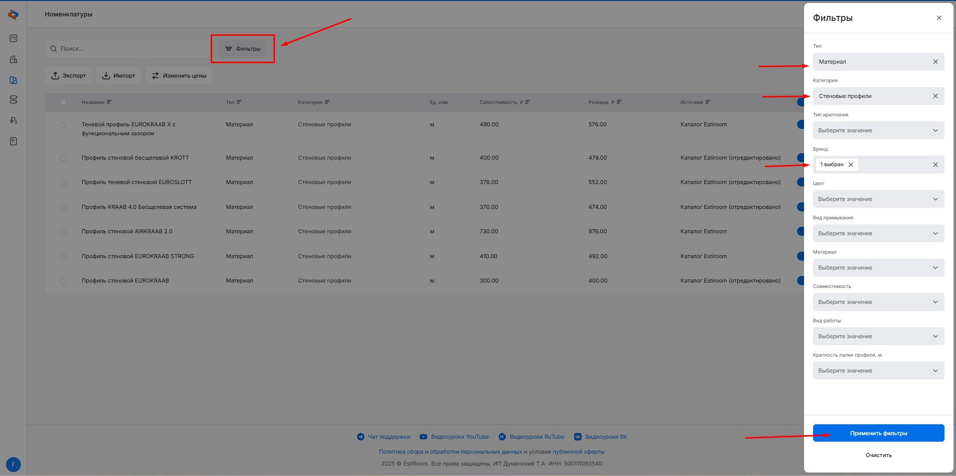Open the buildings icon in the sidebar
Viewport: 956px width, 476px height.
(13, 59)
